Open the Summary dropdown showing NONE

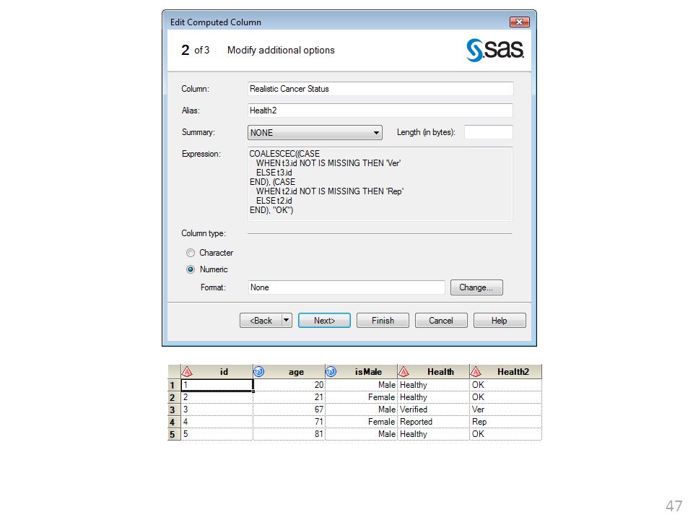click(315, 133)
